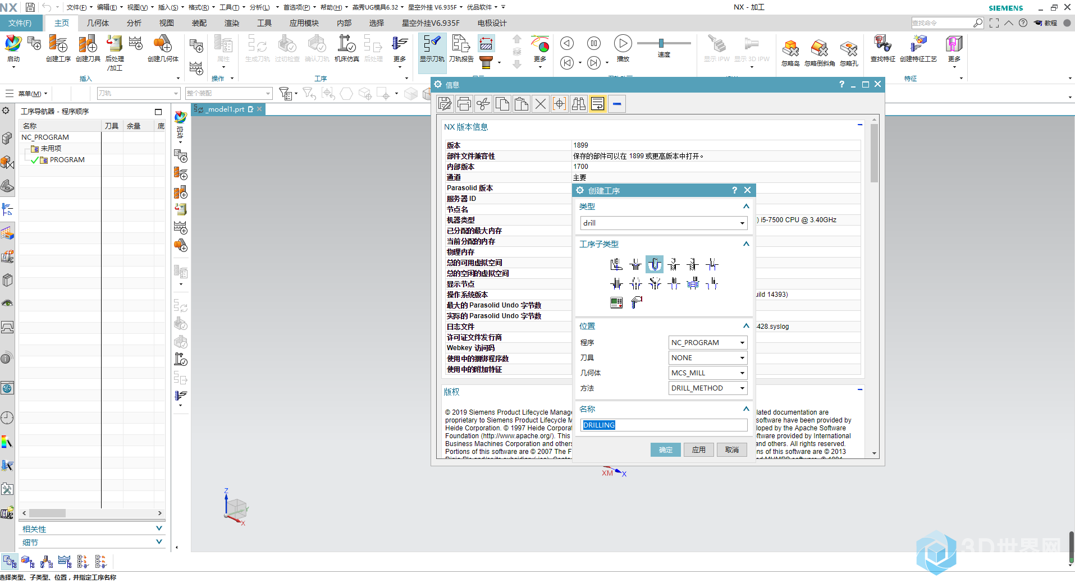Open the 刀具 NONE dropdown
The image size is (1075, 583).
tap(708, 357)
